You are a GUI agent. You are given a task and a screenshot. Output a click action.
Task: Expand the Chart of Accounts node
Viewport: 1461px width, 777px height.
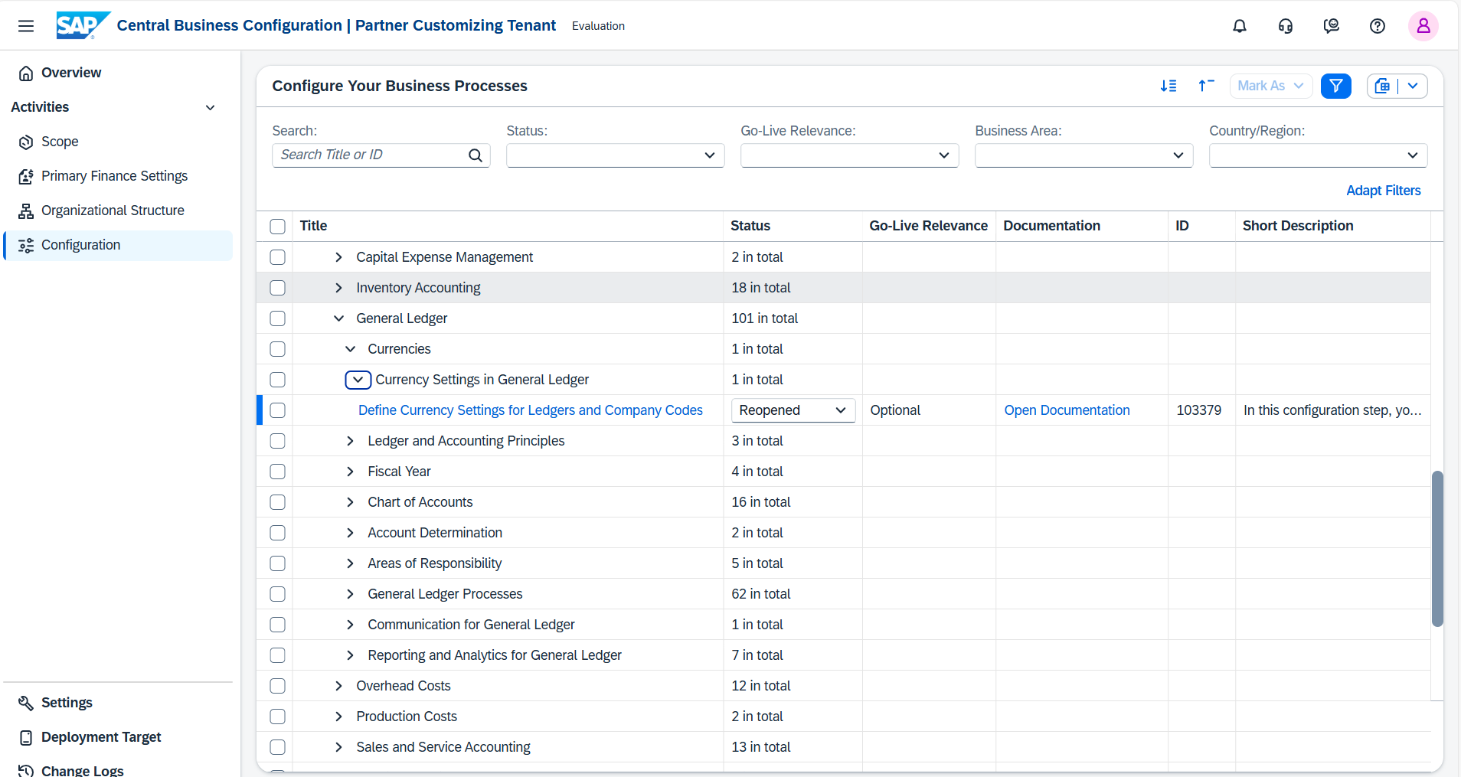coord(350,502)
